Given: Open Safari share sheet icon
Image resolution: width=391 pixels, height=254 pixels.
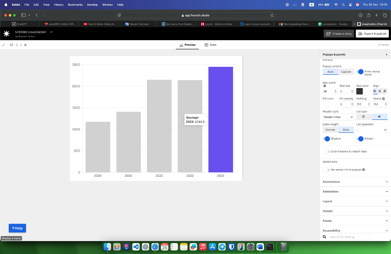Looking at the screenshot, I should click(x=368, y=15).
